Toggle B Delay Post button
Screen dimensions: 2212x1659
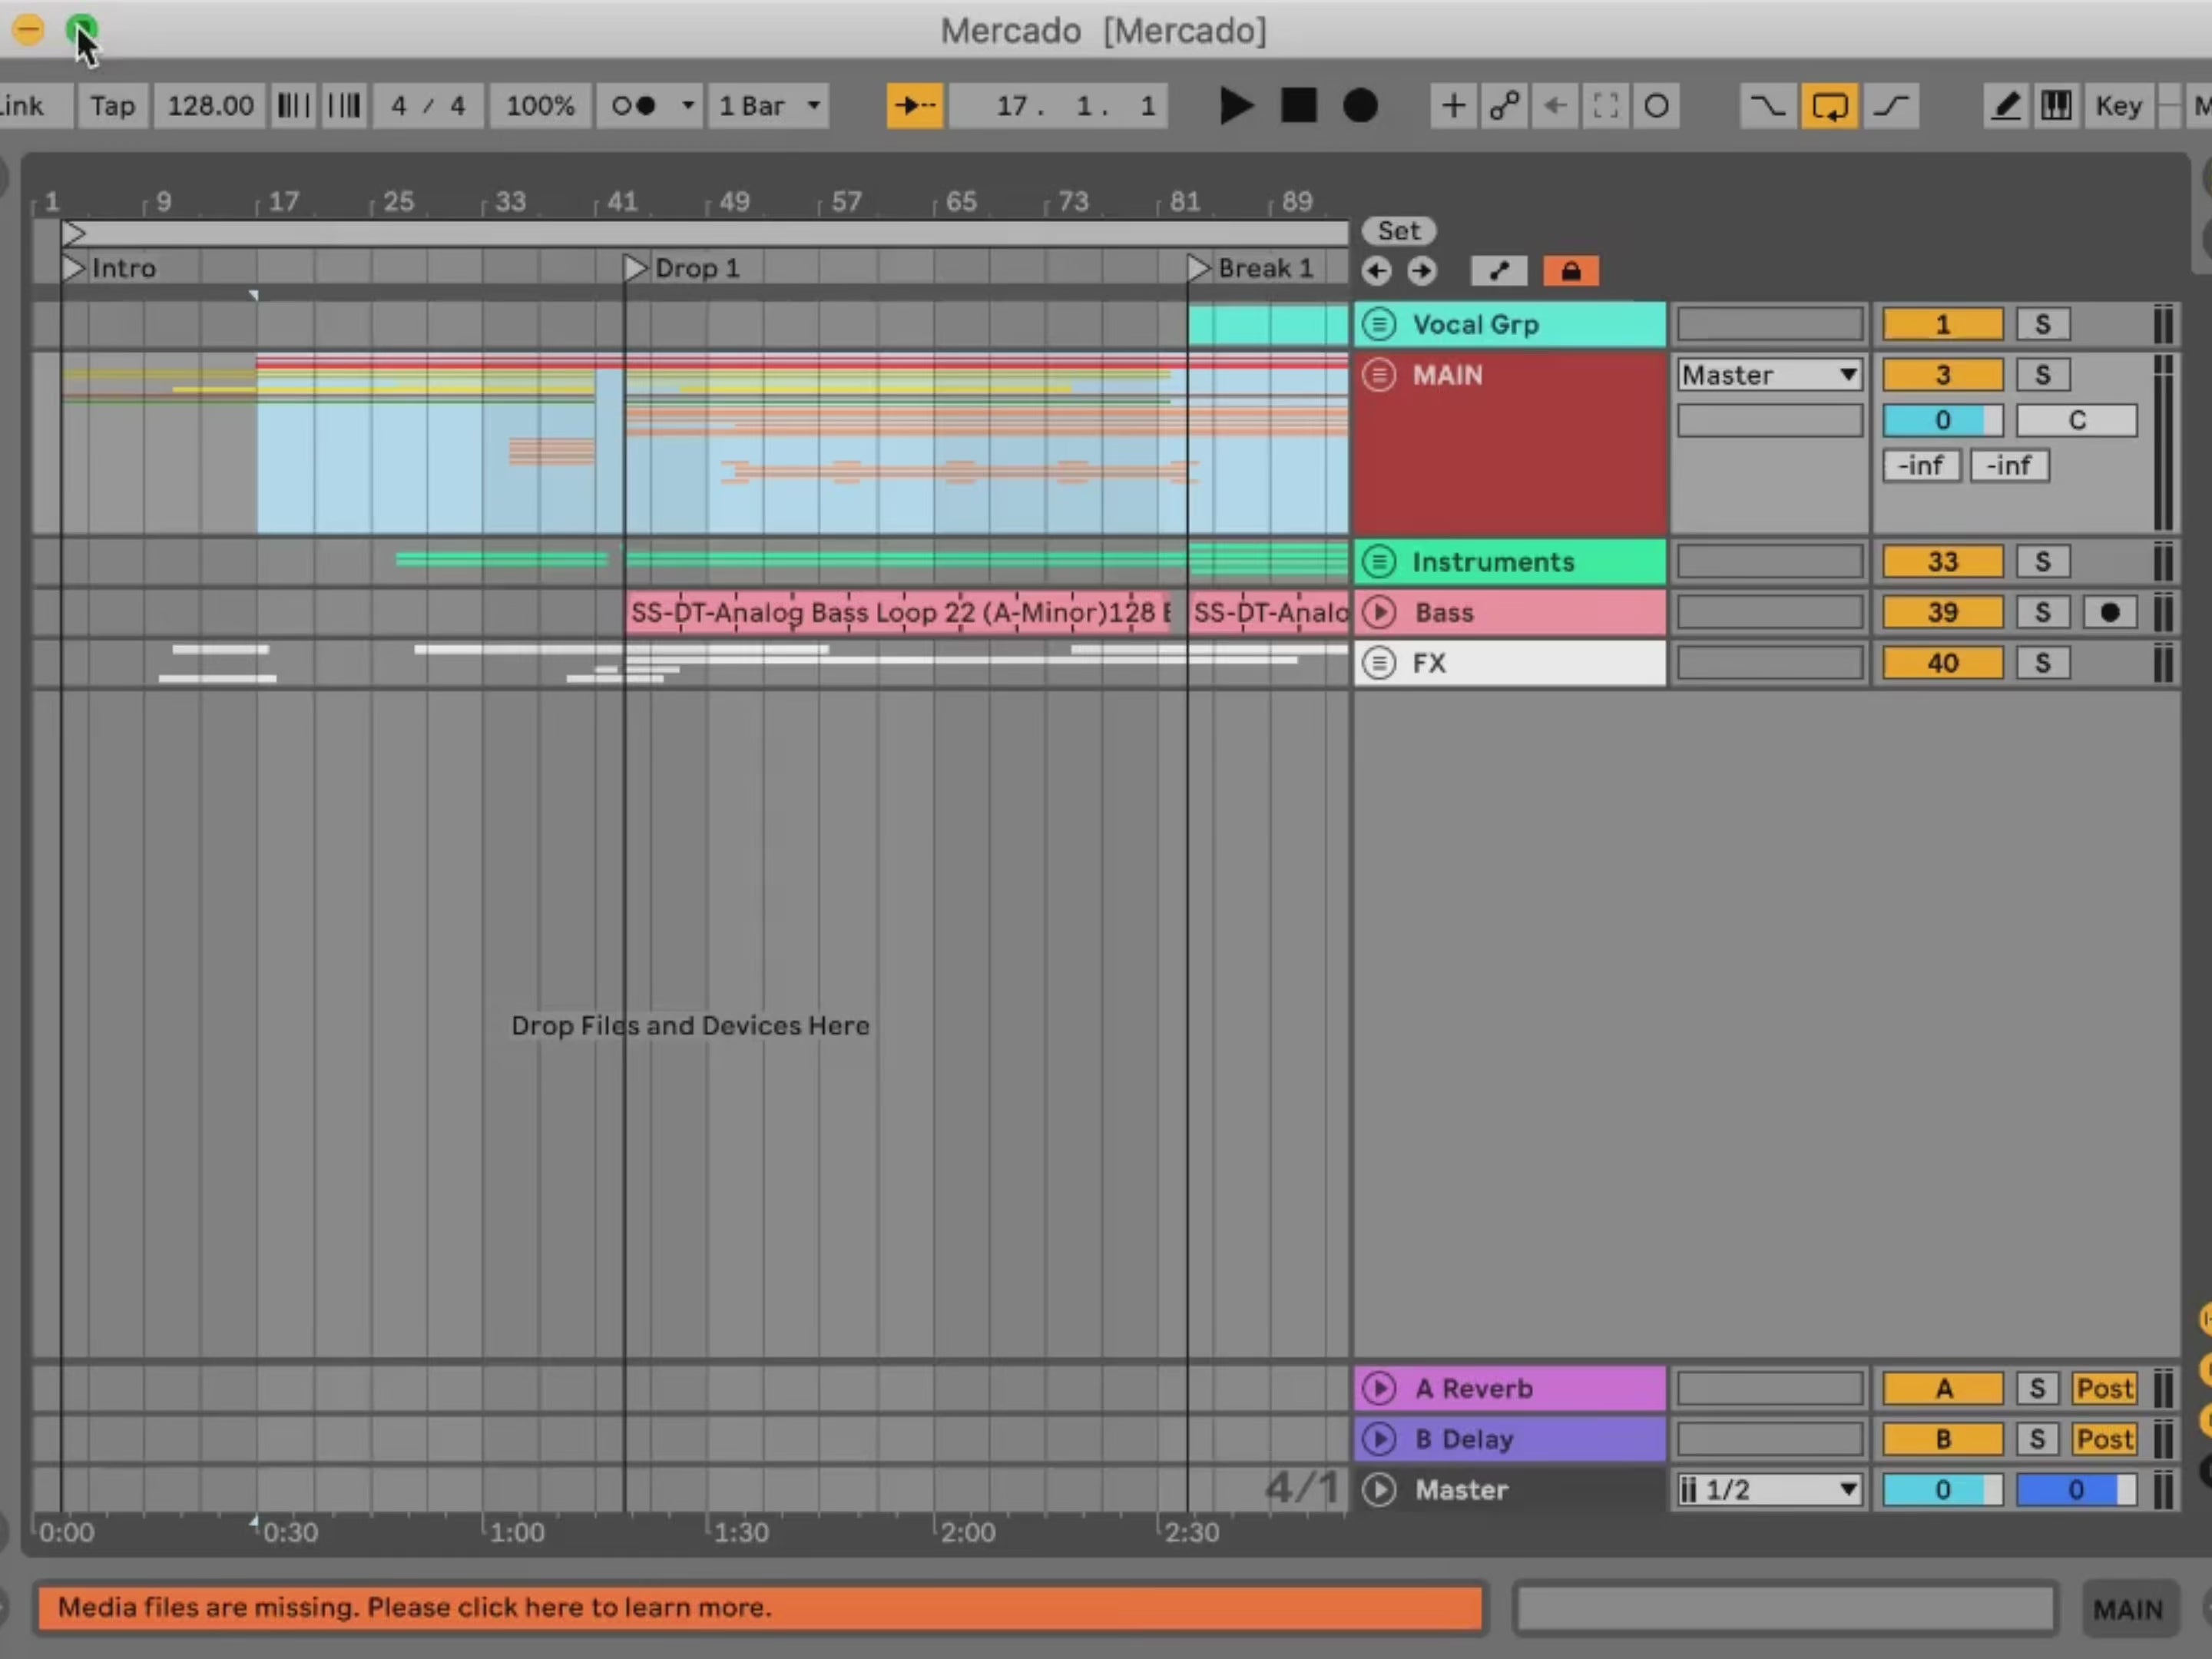pos(2104,1439)
